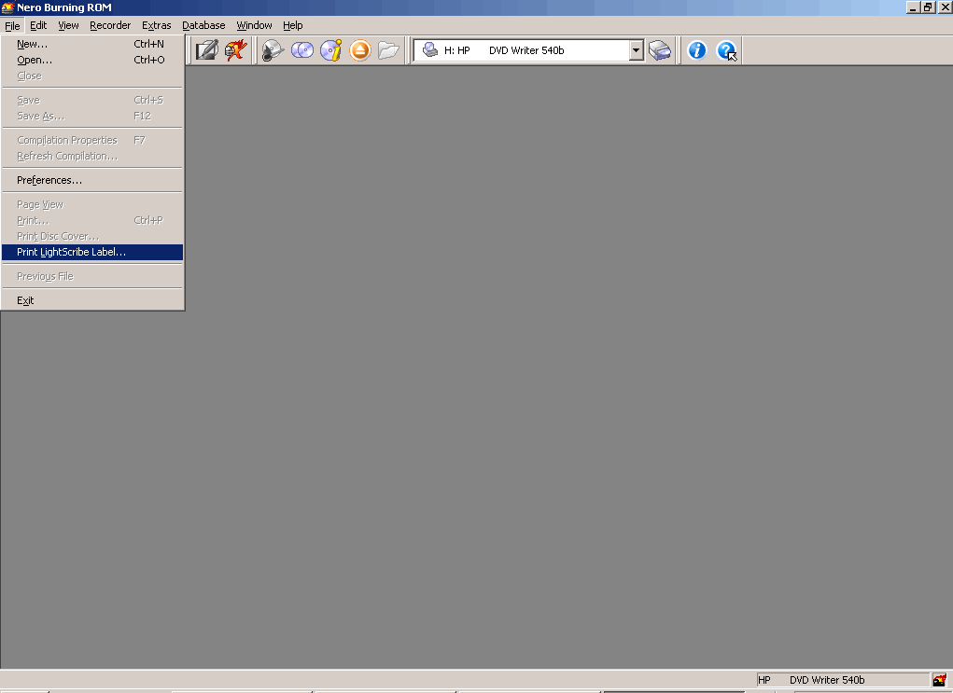Open the Disc Info icon

[331, 50]
